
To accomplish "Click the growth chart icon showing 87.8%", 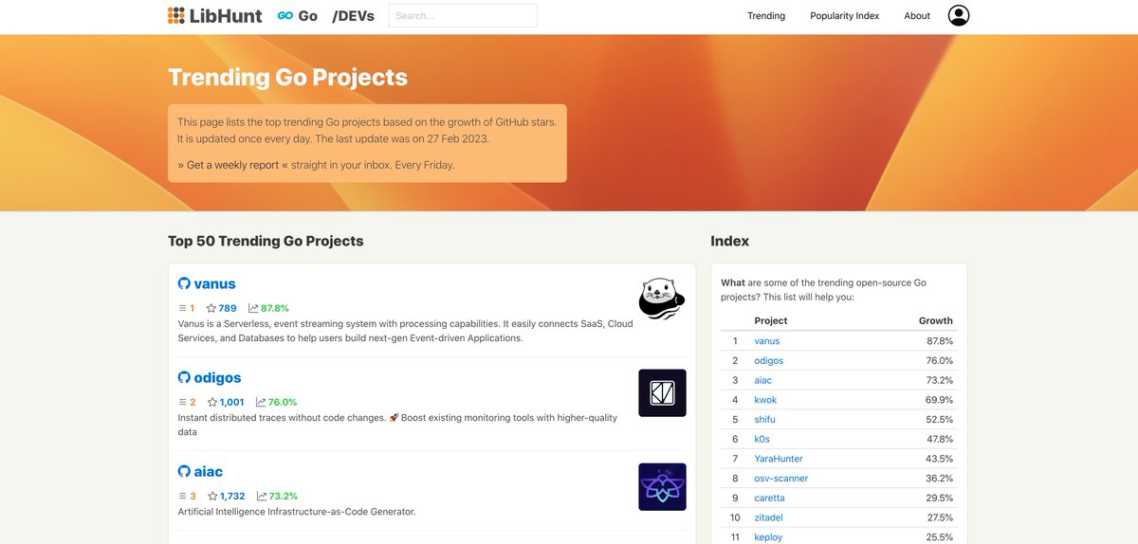I will tap(253, 308).
